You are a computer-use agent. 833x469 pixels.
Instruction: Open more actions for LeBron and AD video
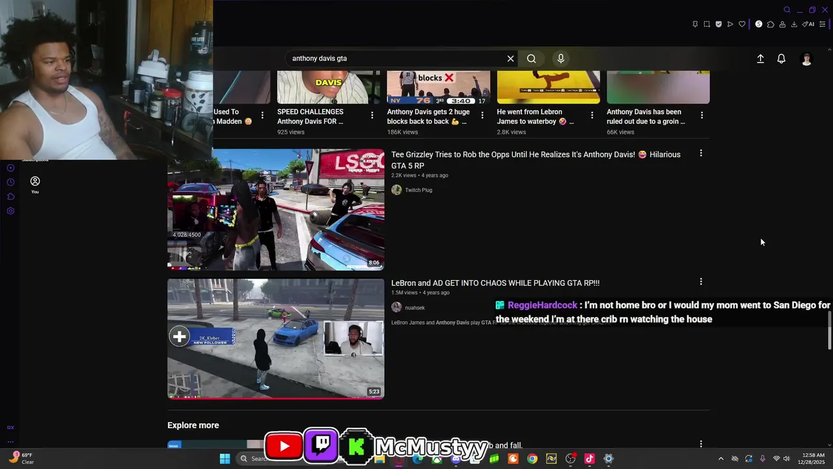pyautogui.click(x=701, y=282)
